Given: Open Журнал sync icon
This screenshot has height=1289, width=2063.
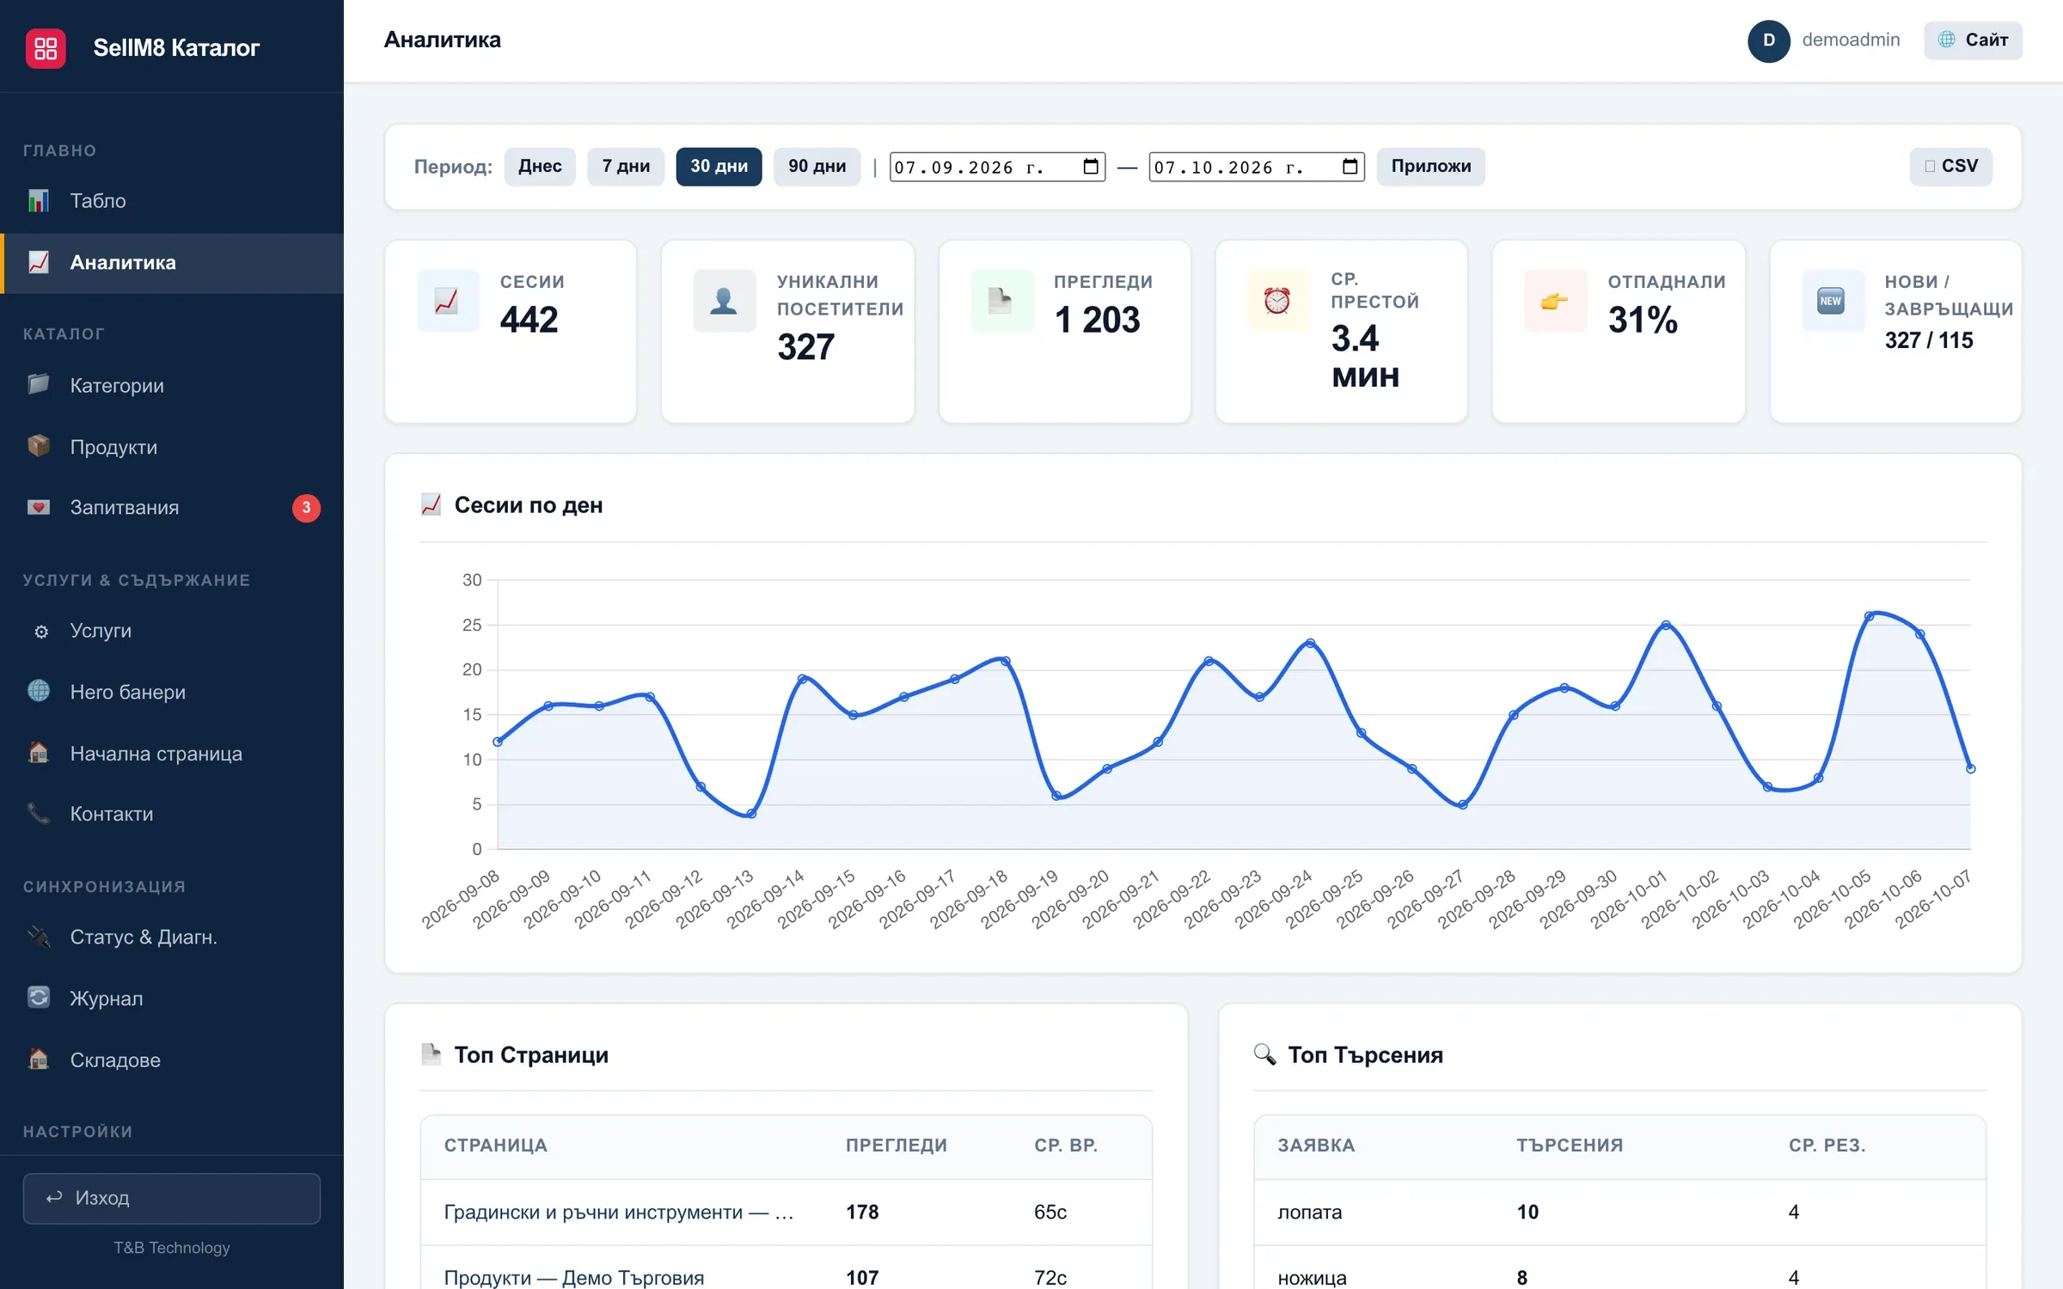Looking at the screenshot, I should pos(39,997).
